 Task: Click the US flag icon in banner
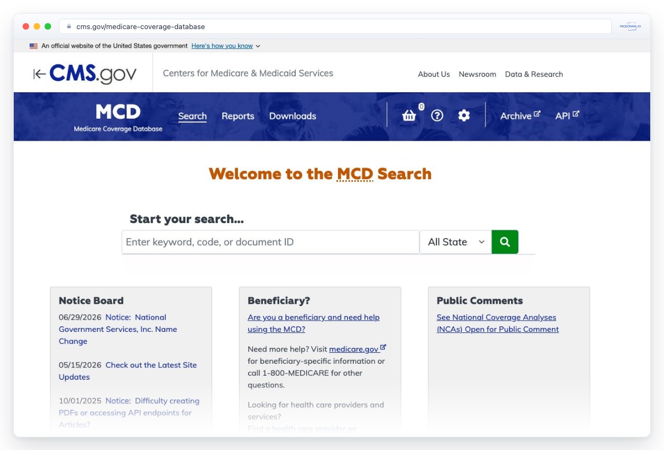(x=34, y=46)
